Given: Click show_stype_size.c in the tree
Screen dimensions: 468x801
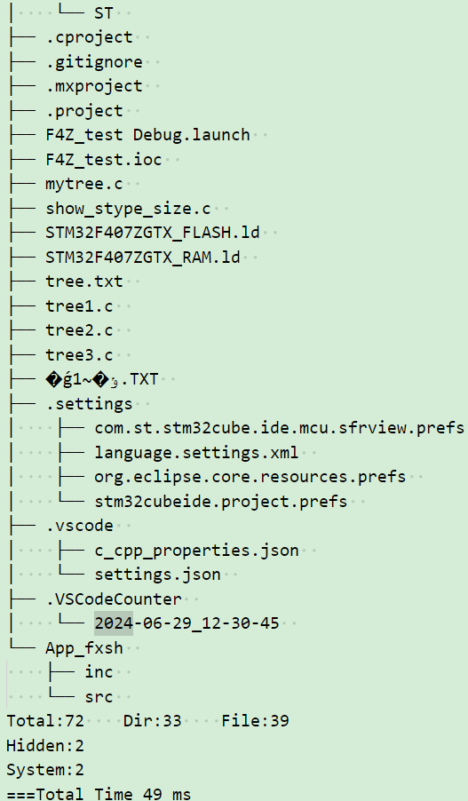Looking at the screenshot, I should coord(128,209).
